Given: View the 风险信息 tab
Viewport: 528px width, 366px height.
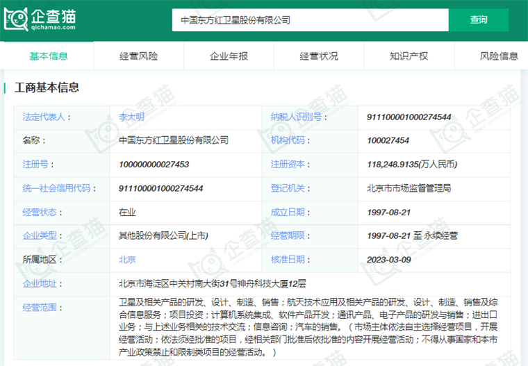Looking at the screenshot, I should [x=499, y=56].
